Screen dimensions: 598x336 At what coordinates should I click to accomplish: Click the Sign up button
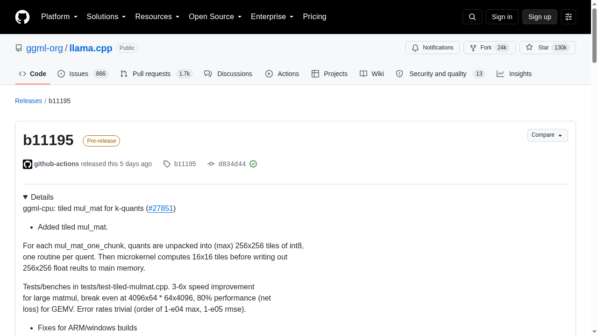click(540, 17)
